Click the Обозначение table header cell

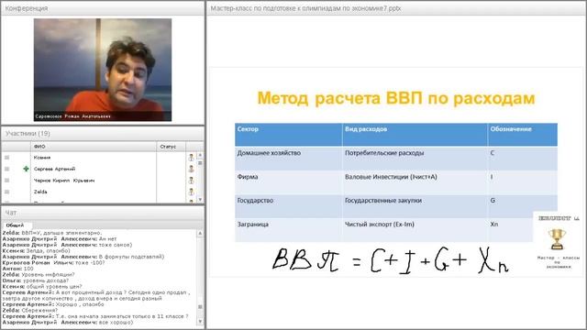[523, 135]
